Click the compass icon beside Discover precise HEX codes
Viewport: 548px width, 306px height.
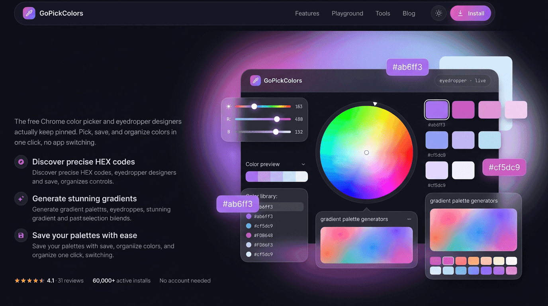pos(21,162)
